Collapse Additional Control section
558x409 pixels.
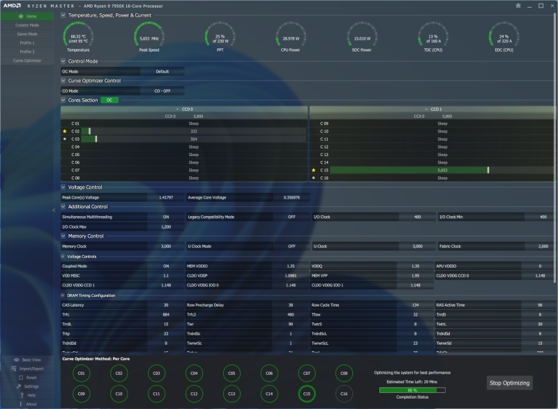click(63, 207)
